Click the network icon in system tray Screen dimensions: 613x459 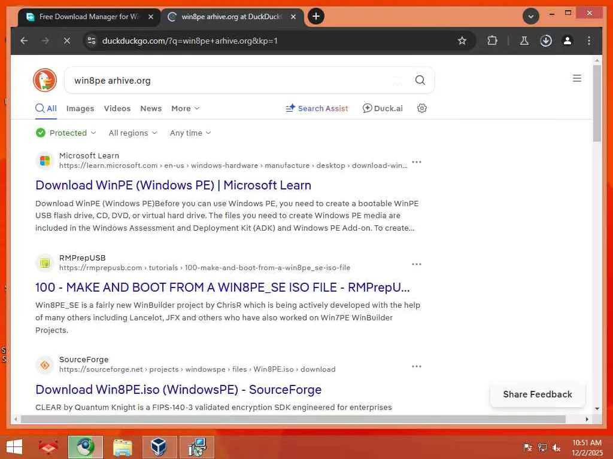click(x=542, y=447)
